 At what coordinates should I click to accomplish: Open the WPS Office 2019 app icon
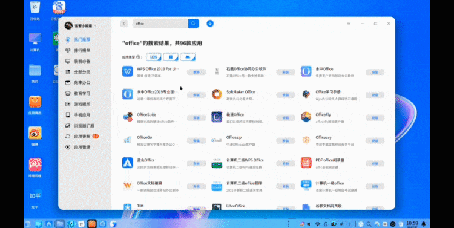(x=127, y=71)
